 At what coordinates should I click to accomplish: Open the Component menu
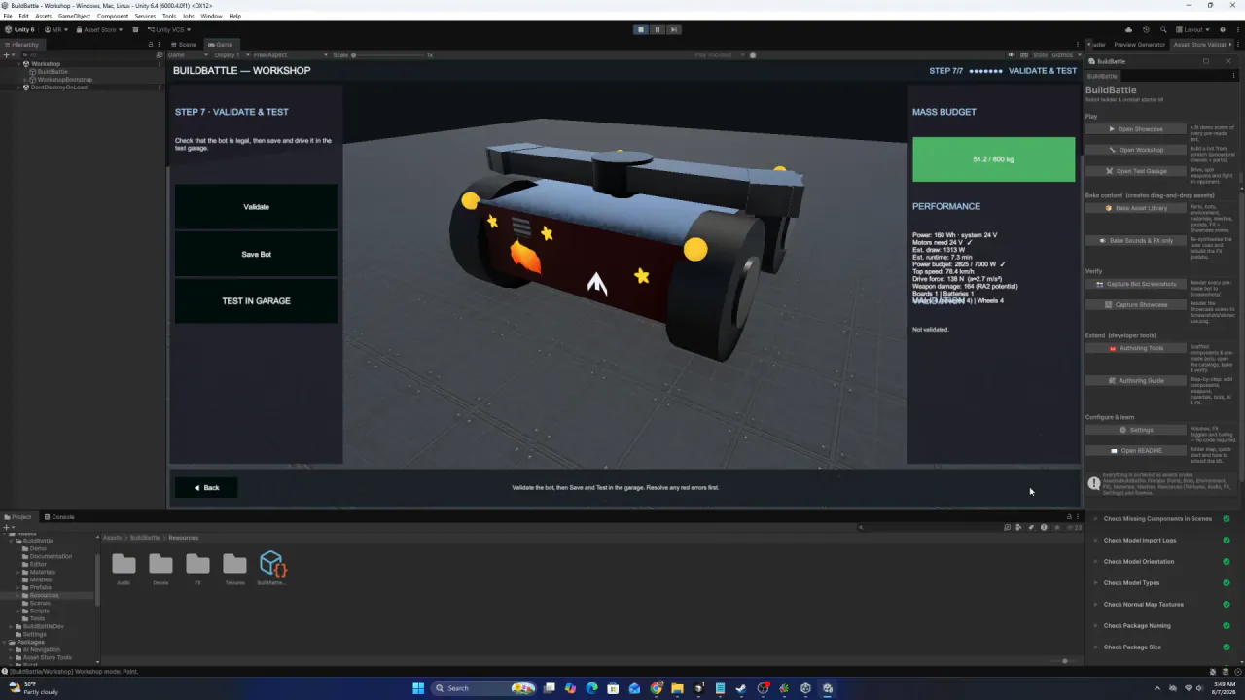click(113, 16)
